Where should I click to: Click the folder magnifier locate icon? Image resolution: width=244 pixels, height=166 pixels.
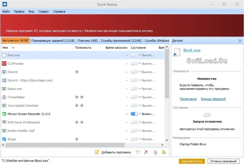[164, 152]
